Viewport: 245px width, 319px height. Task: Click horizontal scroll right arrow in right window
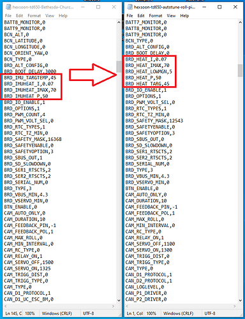point(235,306)
